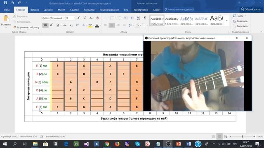Toggle italic К formatting

coord(51,25)
